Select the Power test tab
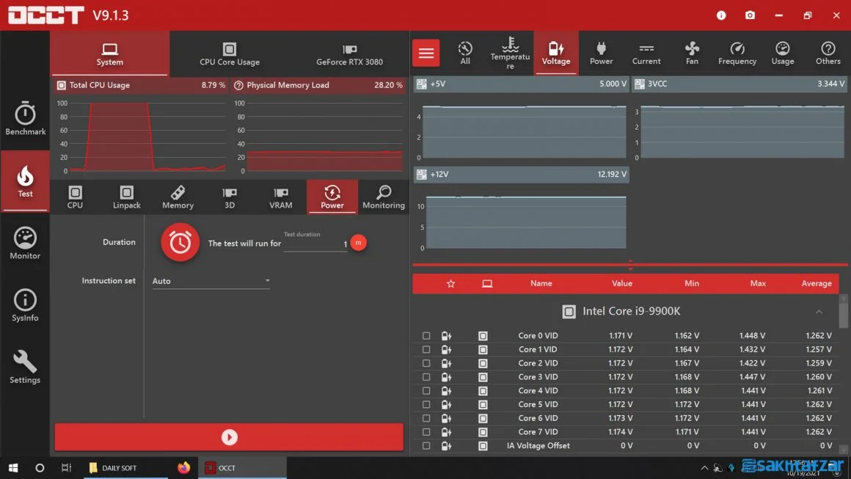The width and height of the screenshot is (851, 479). tap(332, 197)
